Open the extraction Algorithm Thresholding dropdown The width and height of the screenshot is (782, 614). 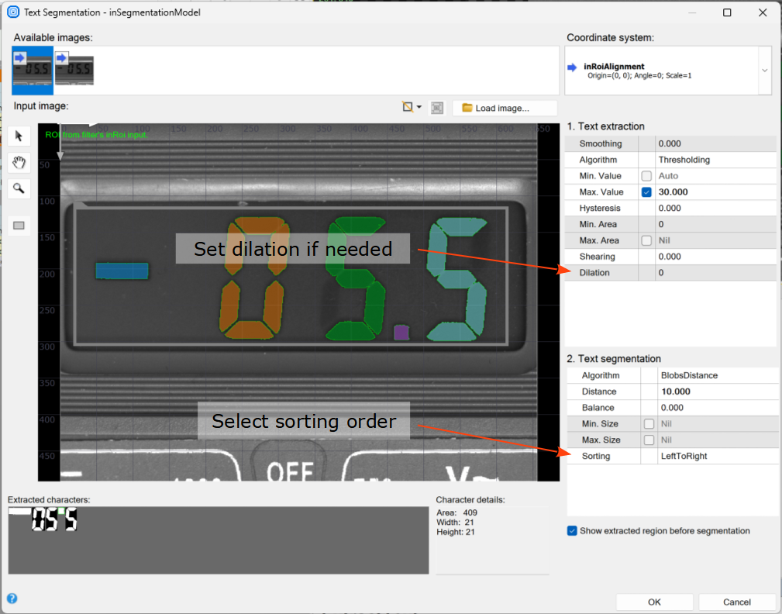715,160
